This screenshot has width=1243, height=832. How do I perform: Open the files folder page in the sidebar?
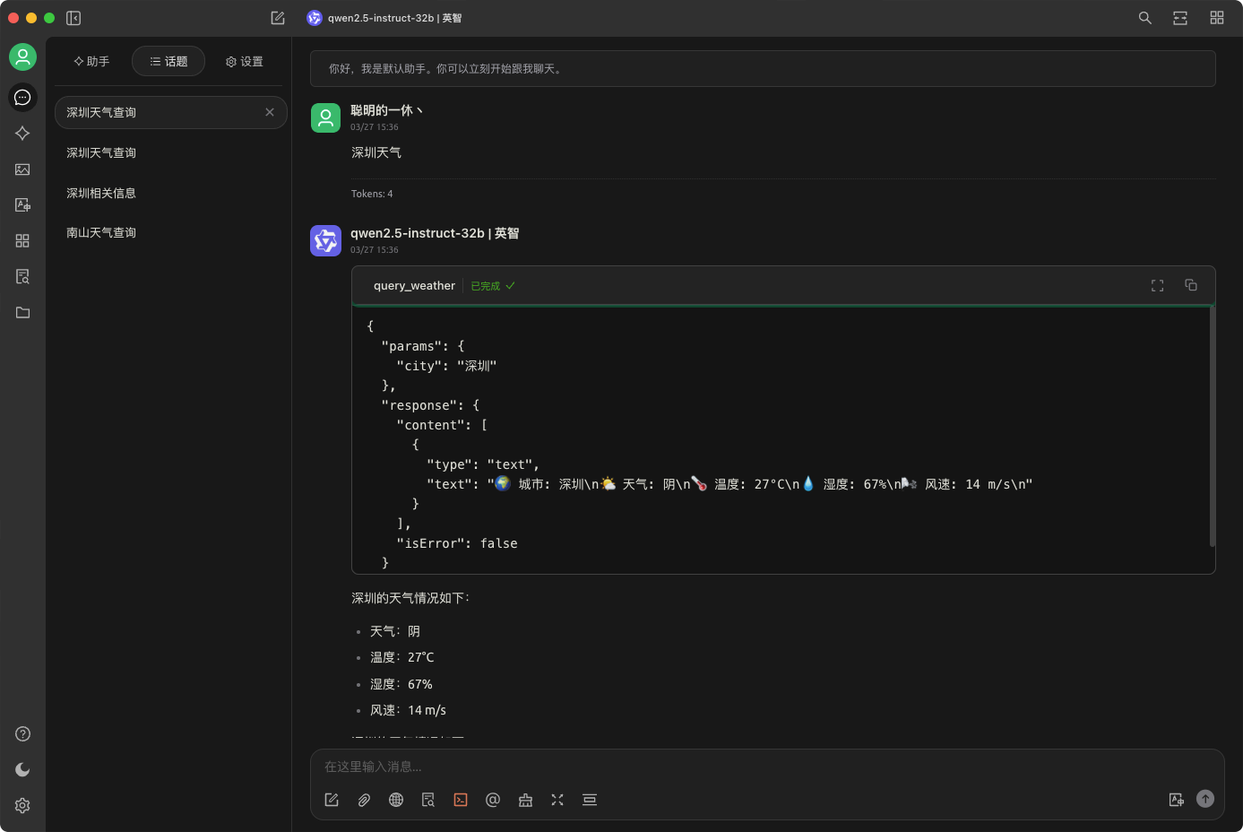tap(22, 313)
